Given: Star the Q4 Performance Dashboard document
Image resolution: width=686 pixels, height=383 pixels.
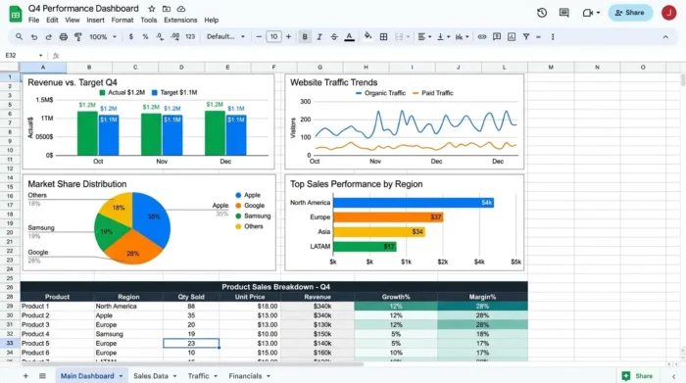Looking at the screenshot, I should coord(151,9).
